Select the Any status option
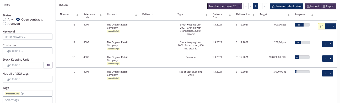This screenshot has width=340, height=103. pyautogui.click(x=4, y=20)
